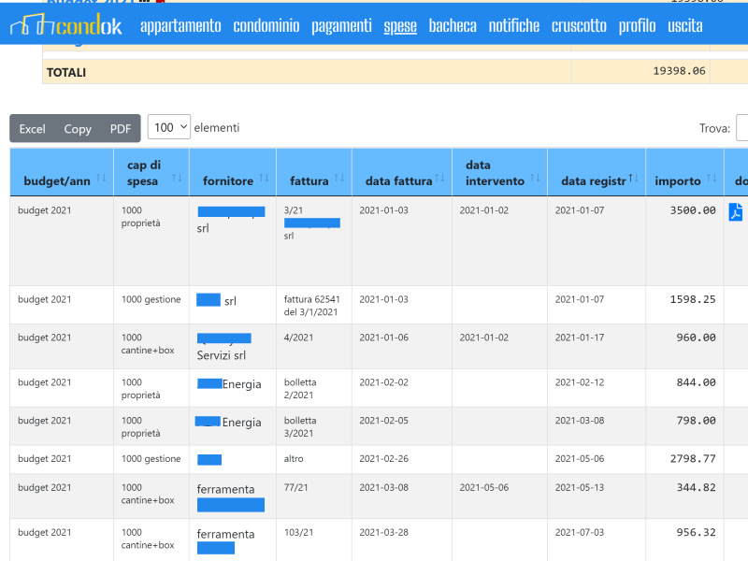The width and height of the screenshot is (748, 561).
Task: Open the PDF document icon for the 3500.00 row
Action: tap(735, 212)
